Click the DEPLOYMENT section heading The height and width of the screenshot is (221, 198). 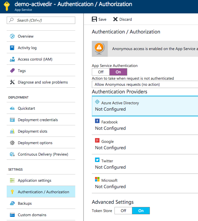tap(18, 97)
